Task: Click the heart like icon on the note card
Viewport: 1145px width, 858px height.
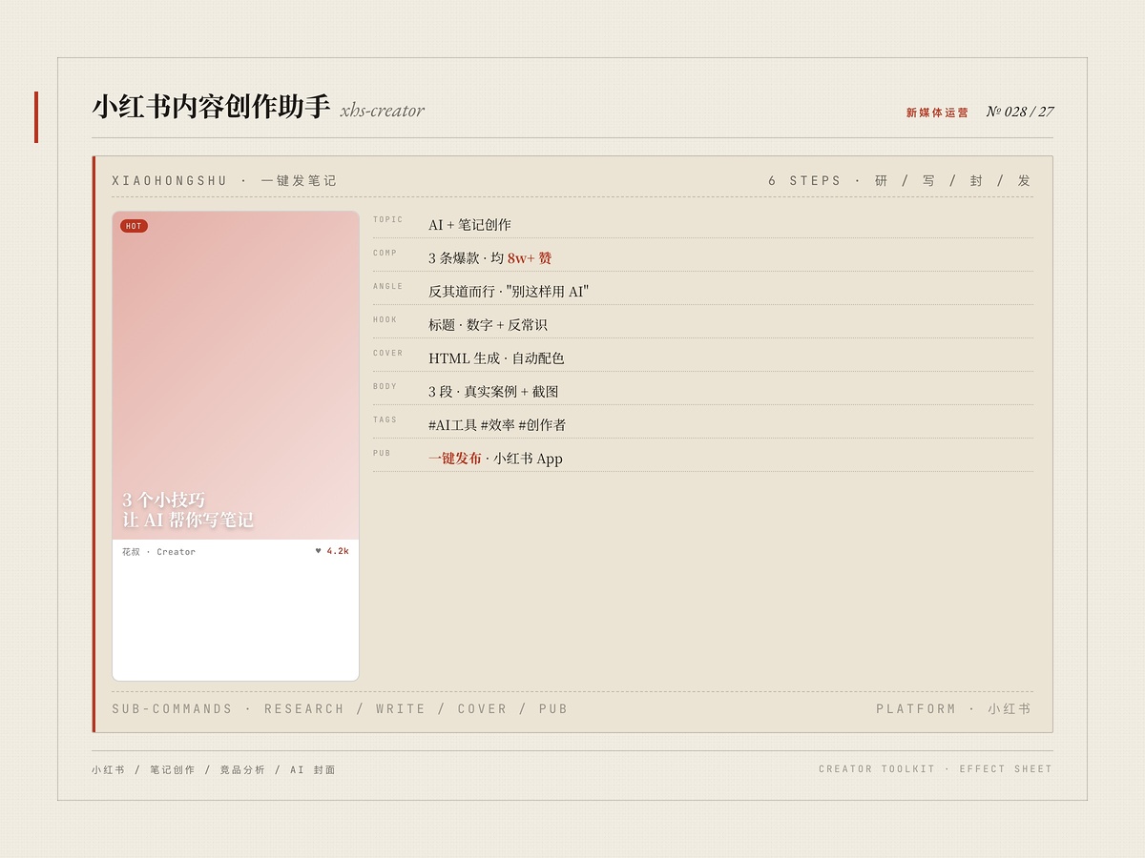Action: coord(319,551)
